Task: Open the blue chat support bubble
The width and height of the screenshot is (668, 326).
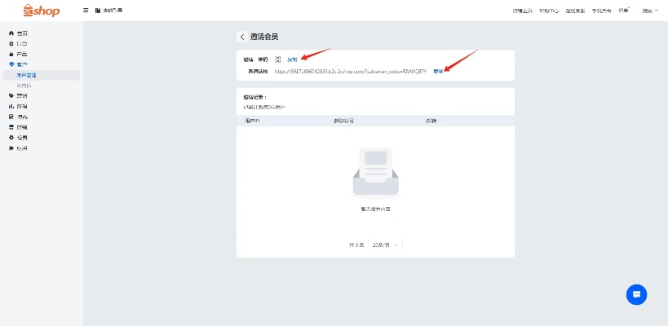Action: (636, 294)
